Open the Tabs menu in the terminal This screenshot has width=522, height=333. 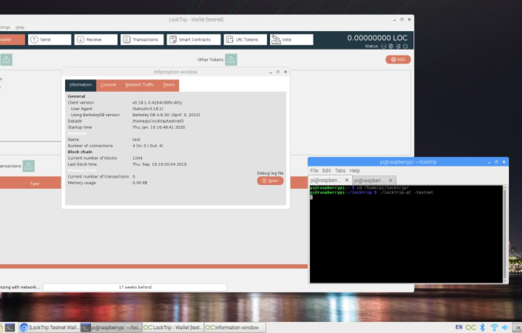pyautogui.click(x=340, y=171)
